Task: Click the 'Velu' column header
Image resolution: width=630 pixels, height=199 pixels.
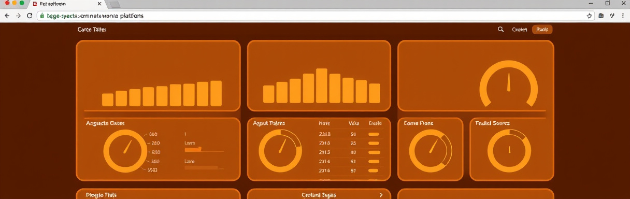Action: click(x=353, y=123)
